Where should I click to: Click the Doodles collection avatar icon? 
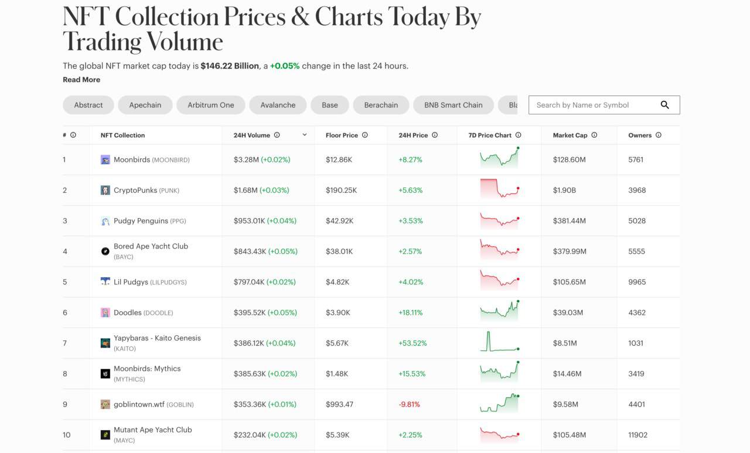click(x=105, y=312)
